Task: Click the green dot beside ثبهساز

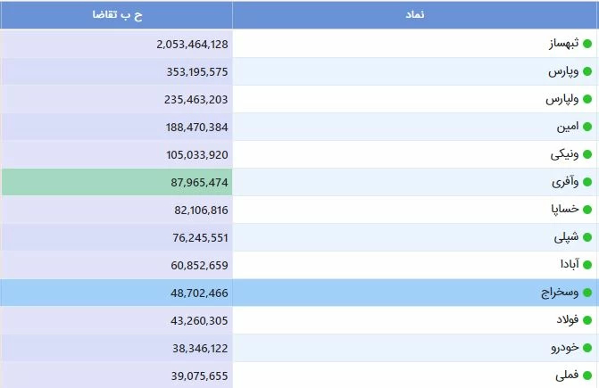Action: 587,44
